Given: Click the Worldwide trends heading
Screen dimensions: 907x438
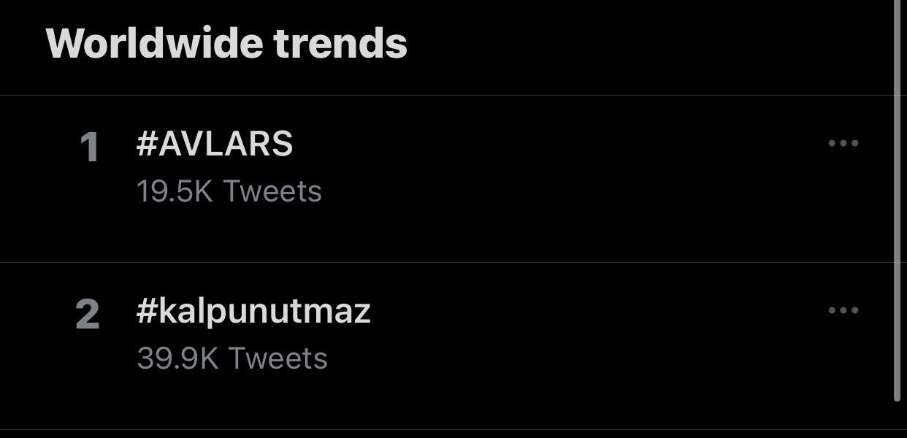Looking at the screenshot, I should [x=226, y=43].
